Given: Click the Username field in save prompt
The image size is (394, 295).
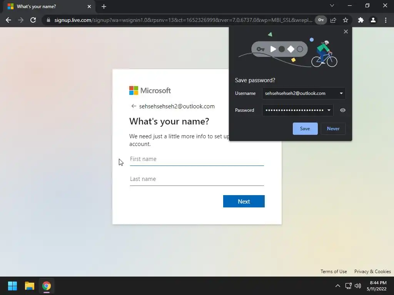Looking at the screenshot, I should 304,93.
